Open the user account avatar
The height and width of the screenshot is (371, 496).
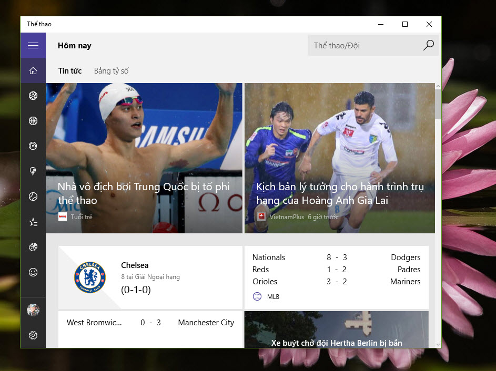pos(33,310)
